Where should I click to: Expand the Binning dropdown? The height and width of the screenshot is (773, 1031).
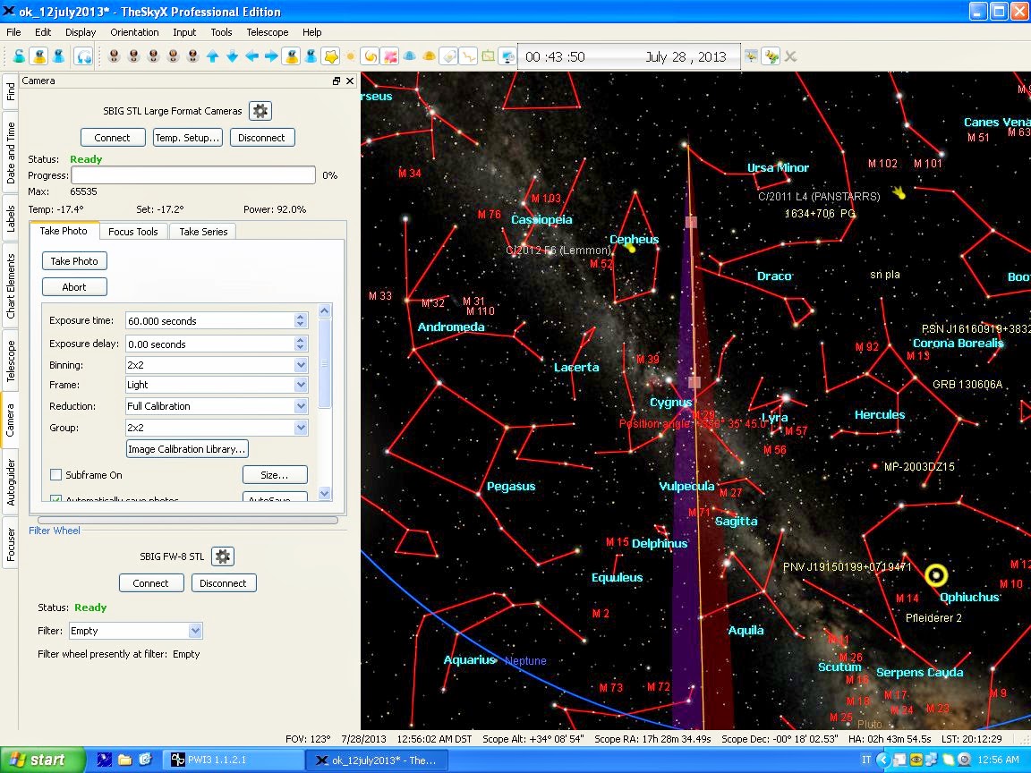301,365
